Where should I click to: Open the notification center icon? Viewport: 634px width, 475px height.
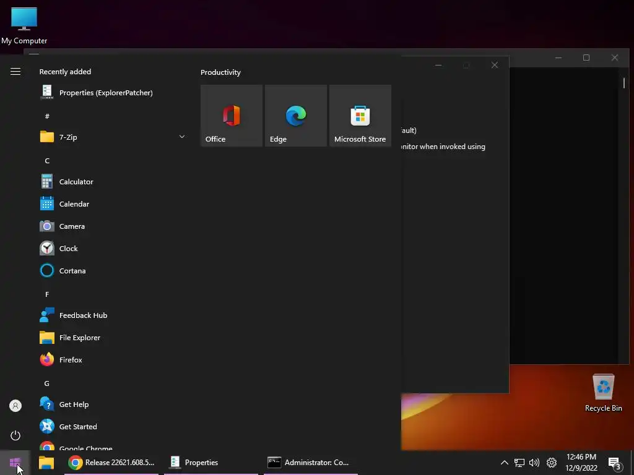pos(615,464)
